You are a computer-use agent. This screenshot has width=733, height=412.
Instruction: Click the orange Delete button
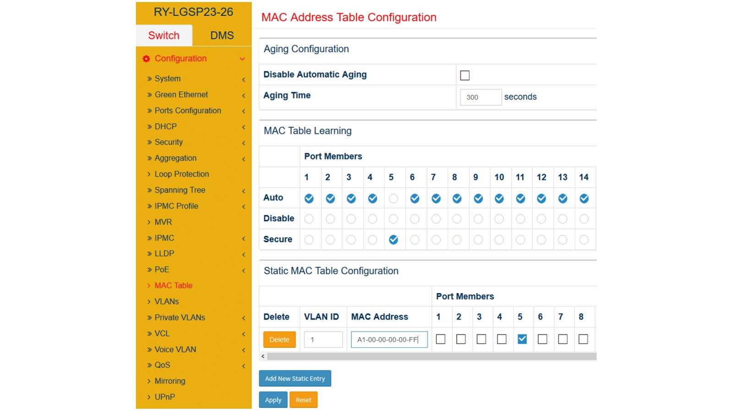click(x=279, y=340)
